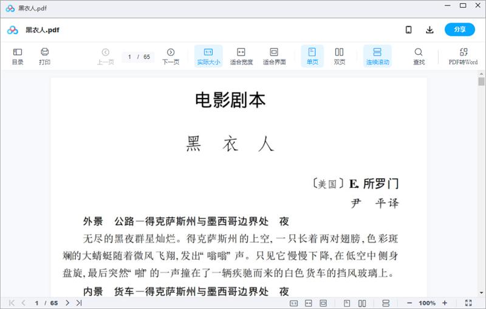This screenshot has width=486, height=309.
Task: Set zoom to 适合宽度 fit width
Action: pos(241,56)
